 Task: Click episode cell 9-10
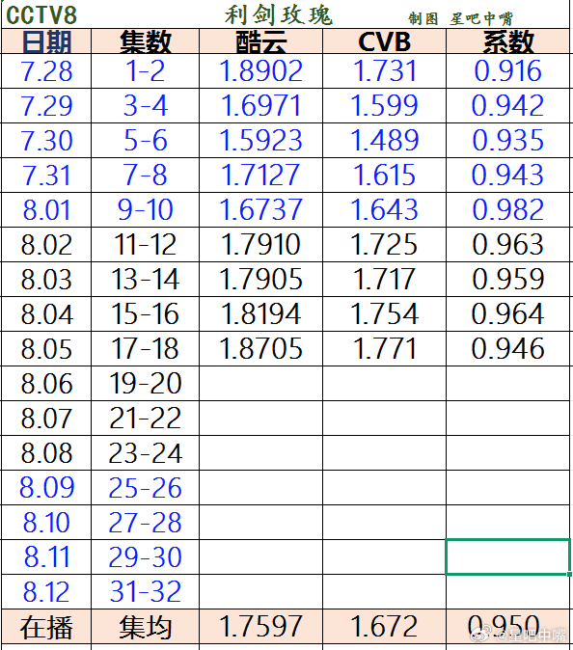click(x=145, y=209)
